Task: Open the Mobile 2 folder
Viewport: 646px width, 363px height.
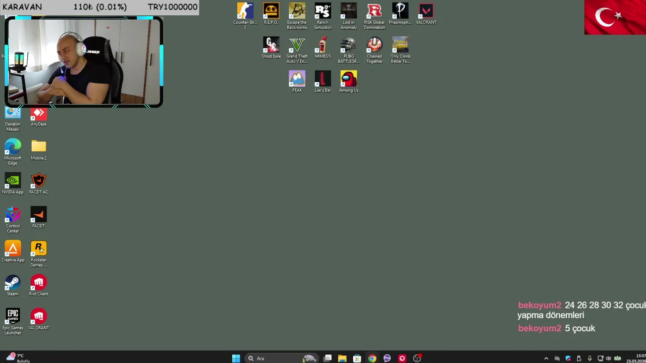Action: (x=38, y=149)
